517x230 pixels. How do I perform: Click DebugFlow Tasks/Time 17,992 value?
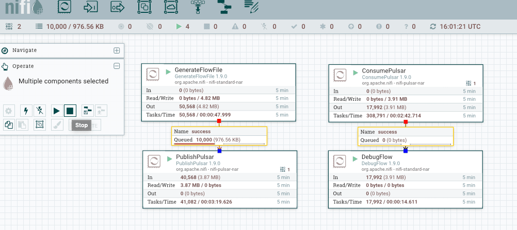[x=374, y=202]
